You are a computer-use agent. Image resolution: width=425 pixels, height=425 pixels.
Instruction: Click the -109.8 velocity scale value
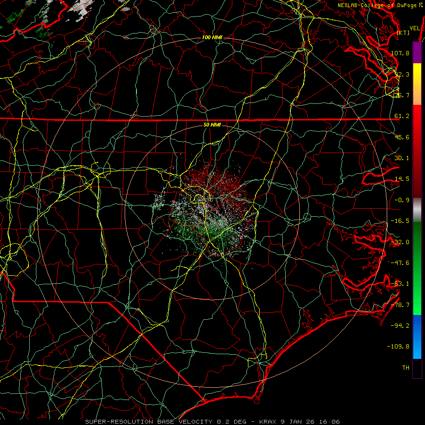(398, 347)
